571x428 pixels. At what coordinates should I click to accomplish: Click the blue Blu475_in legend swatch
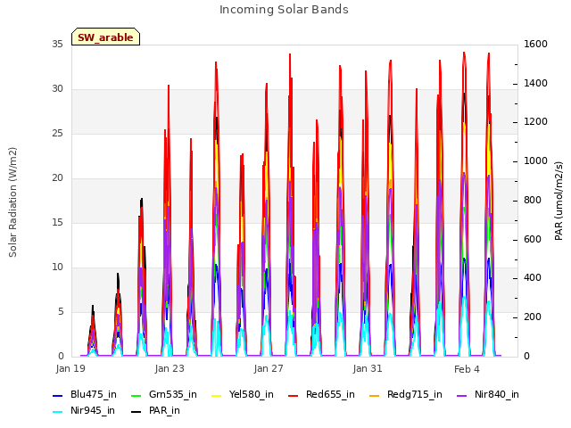point(58,396)
